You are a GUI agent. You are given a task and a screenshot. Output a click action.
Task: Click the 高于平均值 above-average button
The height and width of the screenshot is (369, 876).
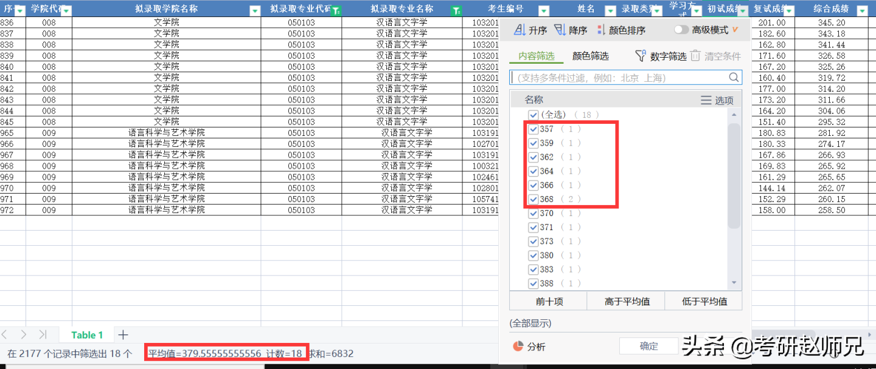625,300
